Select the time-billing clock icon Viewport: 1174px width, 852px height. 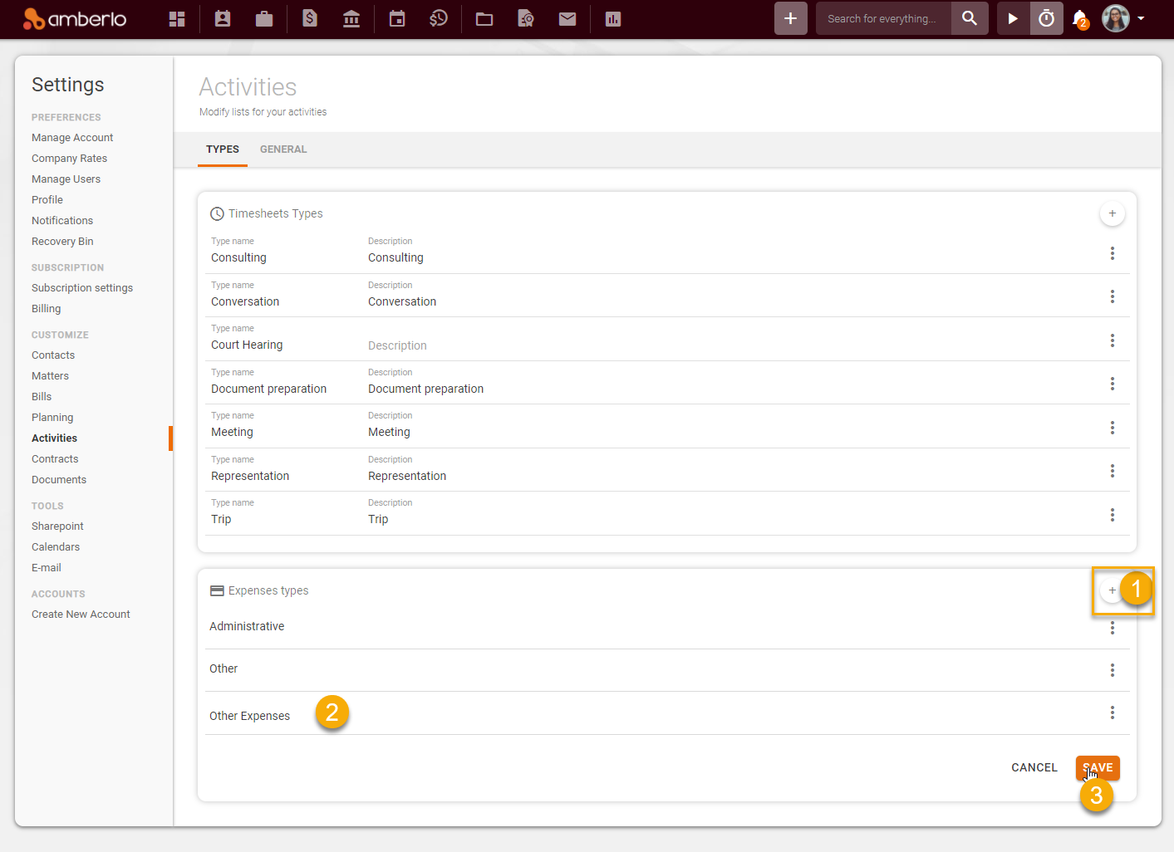point(439,18)
